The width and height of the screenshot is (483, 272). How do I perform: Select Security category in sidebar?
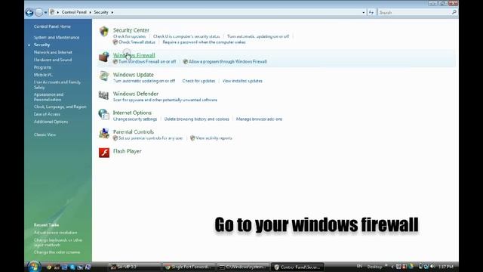point(42,45)
